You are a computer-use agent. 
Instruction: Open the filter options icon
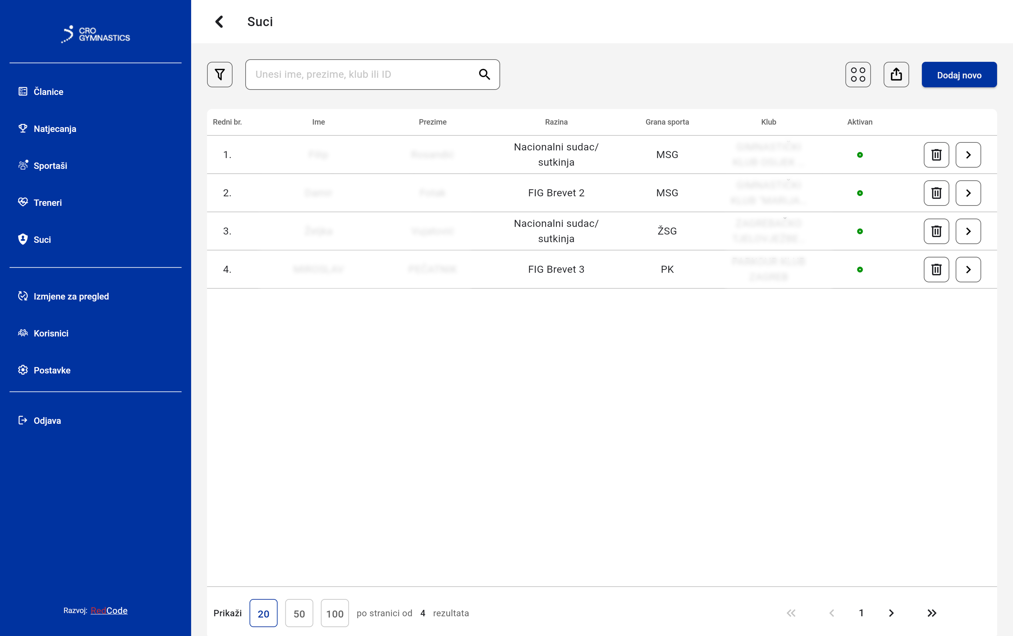coord(219,75)
